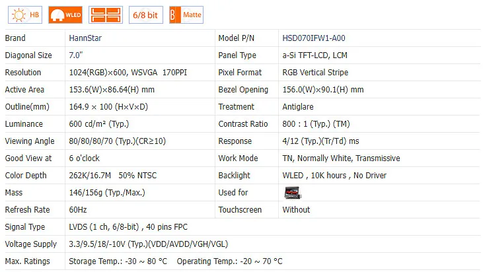Select active area 153.6(W)×86.64(H) mm

click(112, 90)
